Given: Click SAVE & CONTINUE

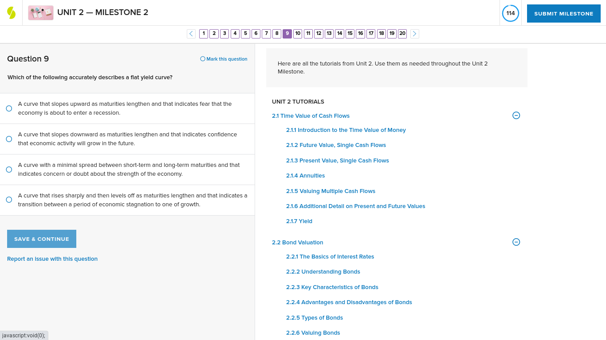Looking at the screenshot, I should [x=41, y=239].
